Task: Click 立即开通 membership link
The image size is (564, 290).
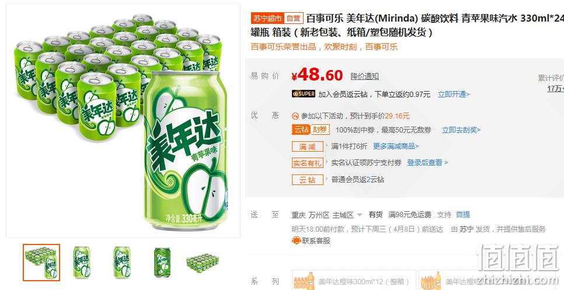Action: (x=454, y=95)
